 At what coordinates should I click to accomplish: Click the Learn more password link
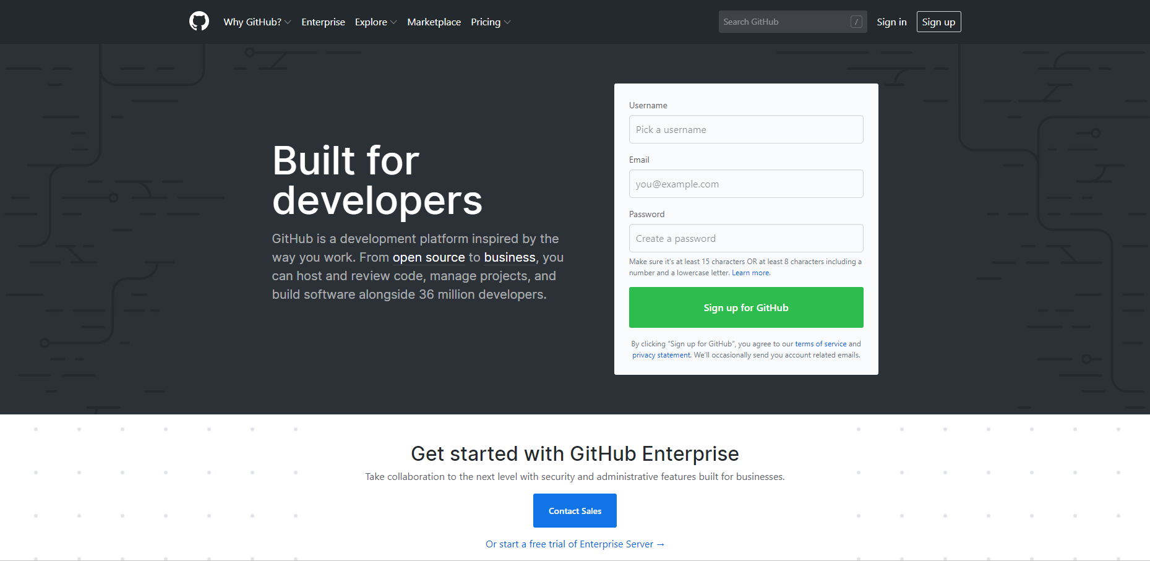point(751,273)
